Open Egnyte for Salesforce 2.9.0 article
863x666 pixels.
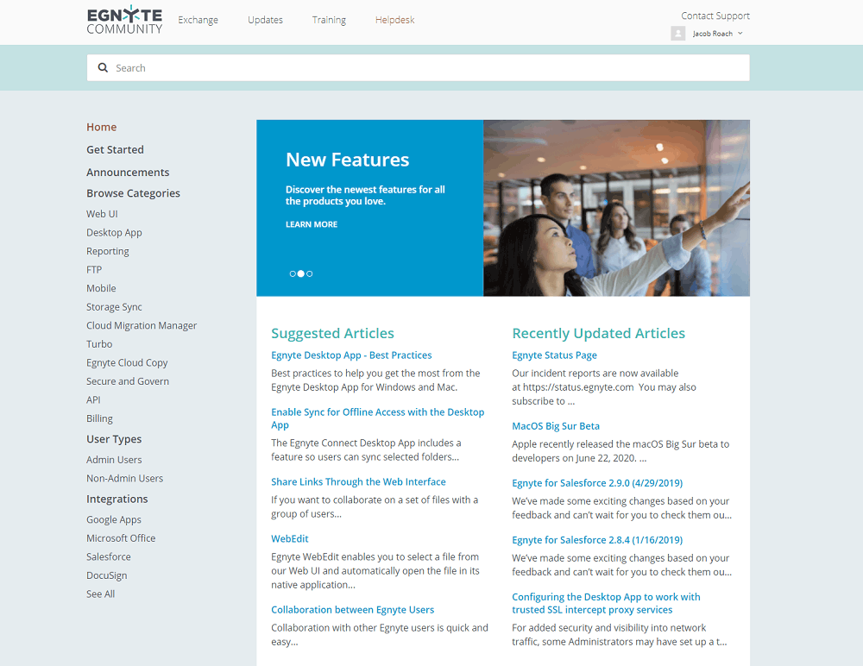tap(597, 483)
